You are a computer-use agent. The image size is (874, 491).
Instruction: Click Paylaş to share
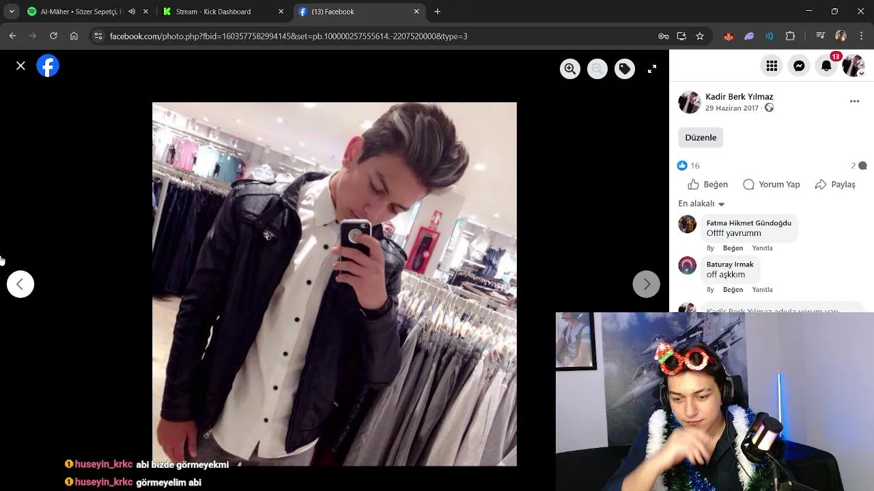click(x=835, y=185)
